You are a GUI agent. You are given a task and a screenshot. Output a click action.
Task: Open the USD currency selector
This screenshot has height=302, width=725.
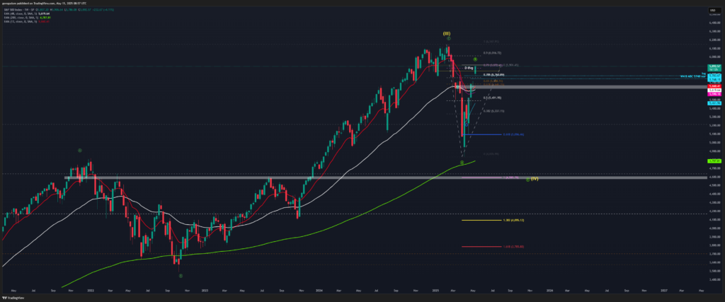(x=713, y=8)
